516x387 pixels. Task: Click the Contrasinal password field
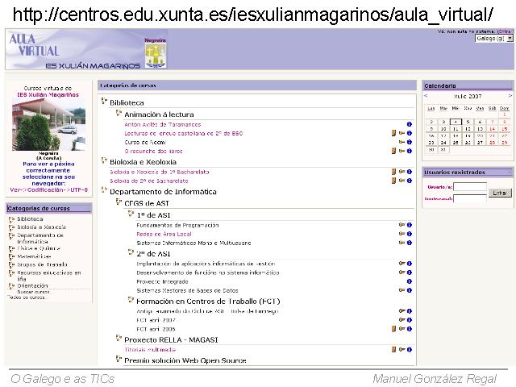point(471,198)
